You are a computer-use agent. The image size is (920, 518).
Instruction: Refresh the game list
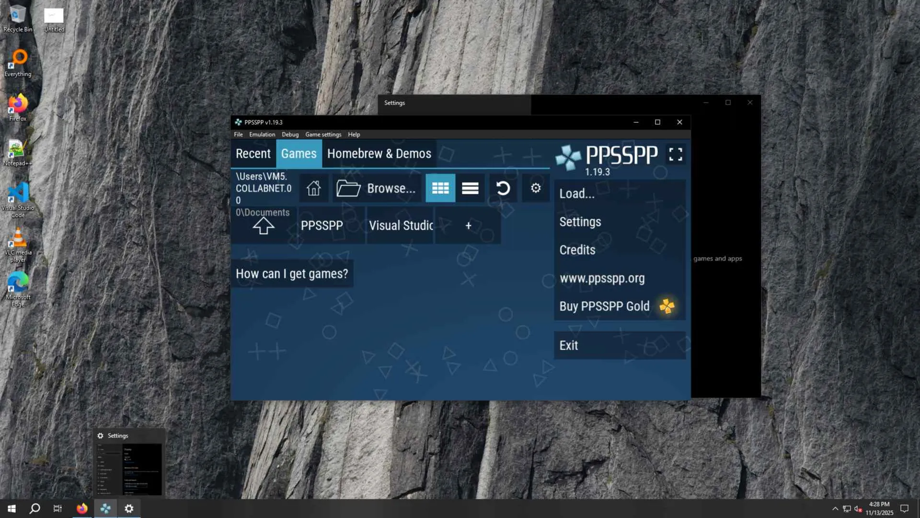(x=503, y=188)
